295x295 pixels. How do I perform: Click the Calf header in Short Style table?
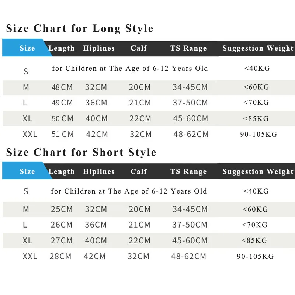[x=139, y=171]
